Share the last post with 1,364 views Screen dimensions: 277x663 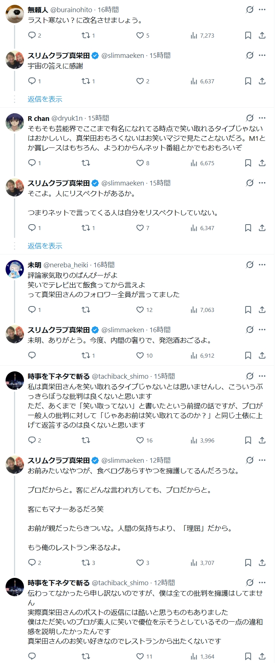click(x=262, y=656)
